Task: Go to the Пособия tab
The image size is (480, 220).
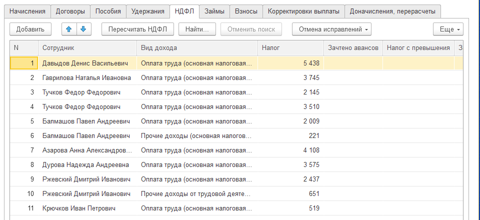Action: [107, 11]
